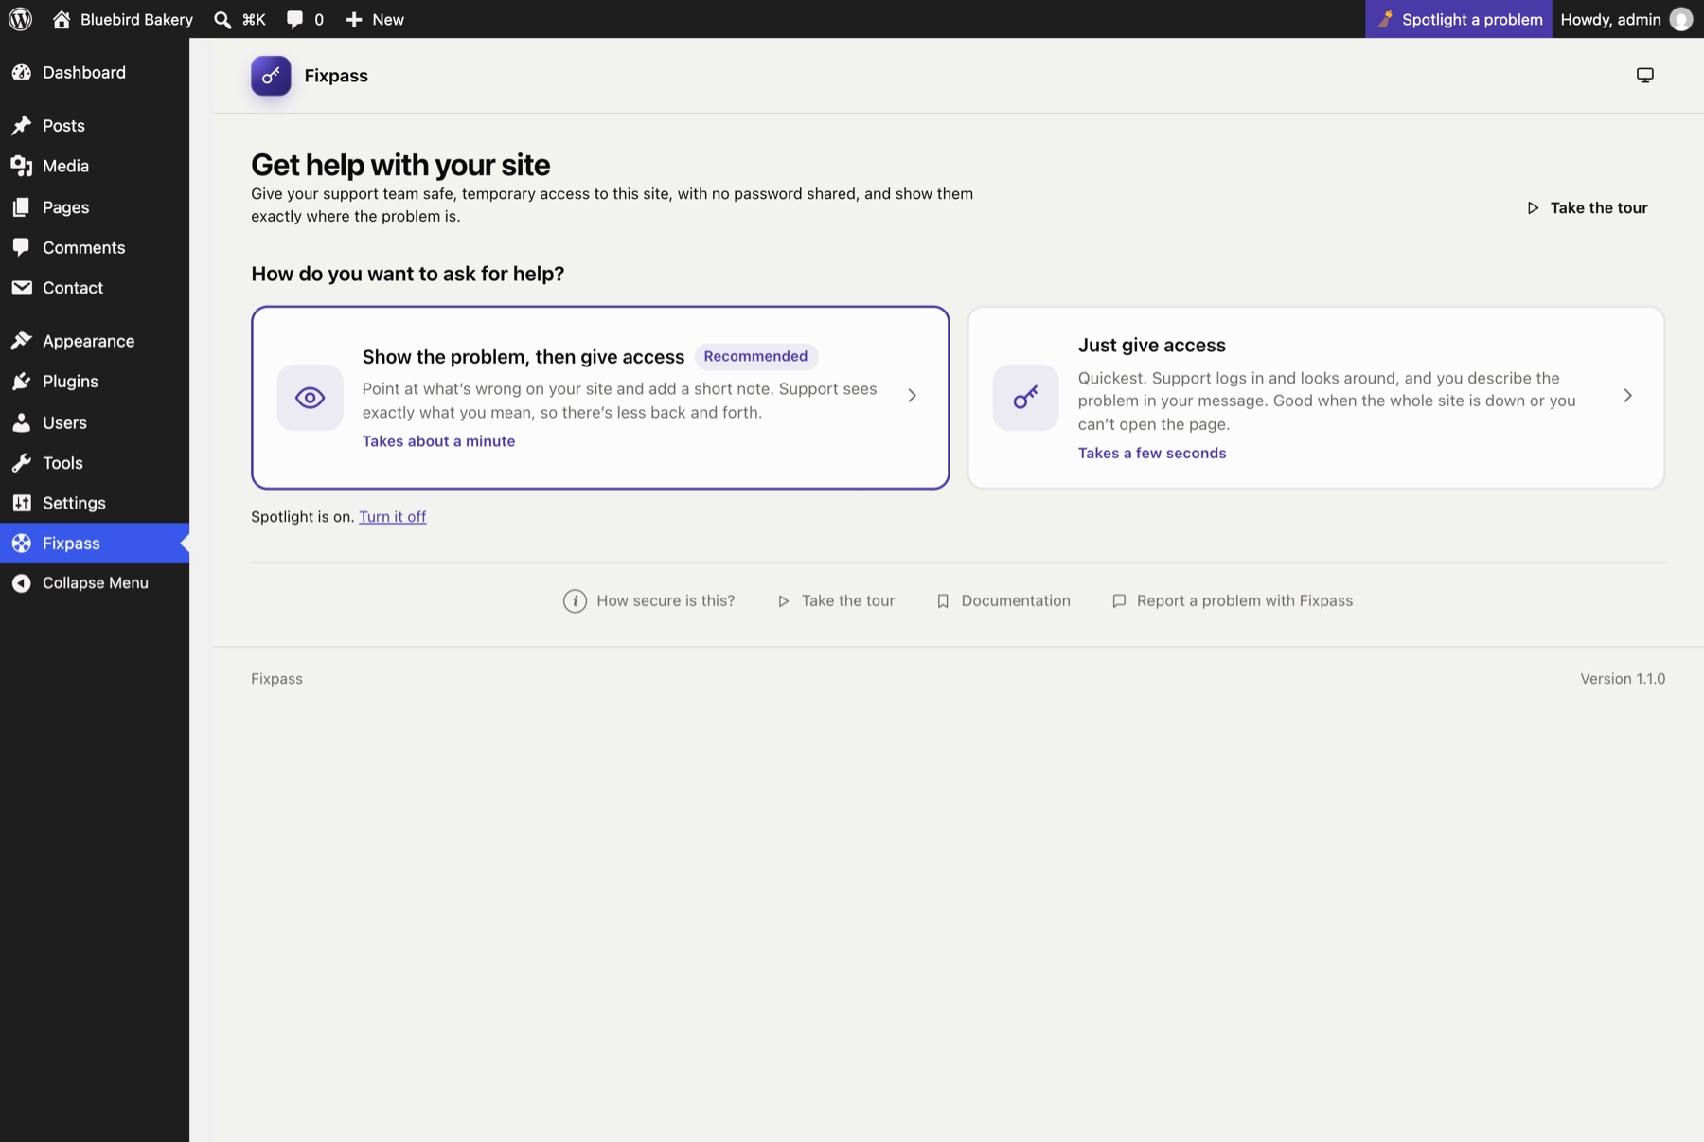Select Contact in the sidebar

pyautogui.click(x=95, y=288)
